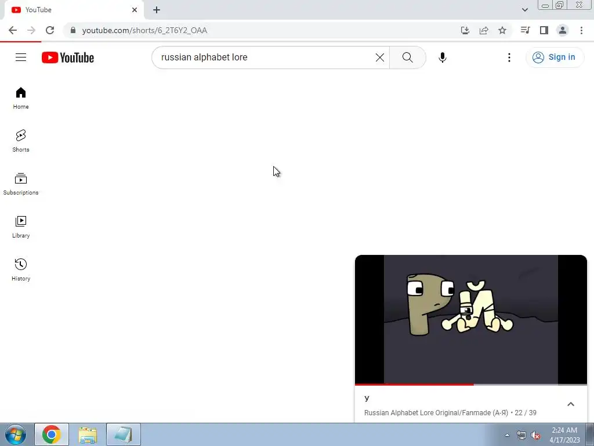Go back with browser back arrow
The height and width of the screenshot is (446, 594).
coord(13,30)
